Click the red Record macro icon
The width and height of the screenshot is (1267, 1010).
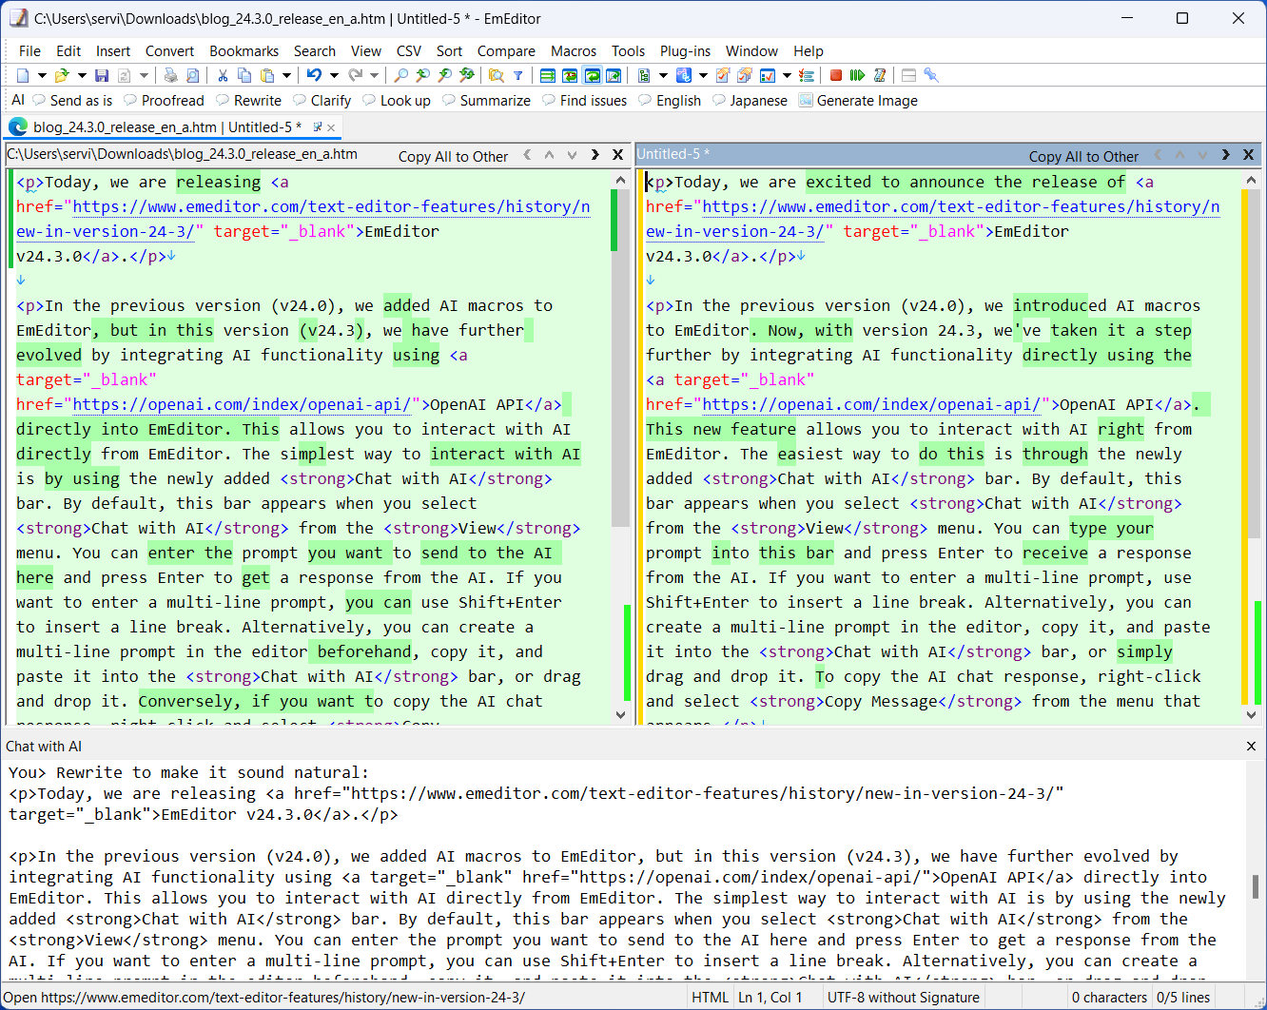coord(836,75)
